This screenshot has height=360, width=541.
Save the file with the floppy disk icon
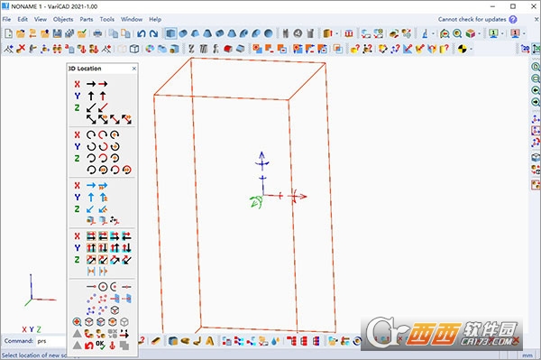pyautogui.click(x=58, y=33)
